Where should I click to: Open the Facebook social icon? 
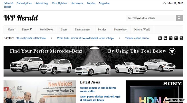point(171,38)
